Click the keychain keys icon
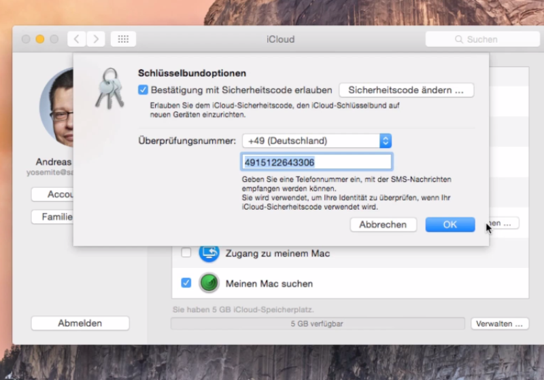Screen dimensions: 544x380 (109, 88)
